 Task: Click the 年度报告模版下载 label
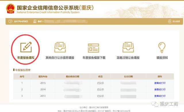pyautogui.click(x=94, y=58)
